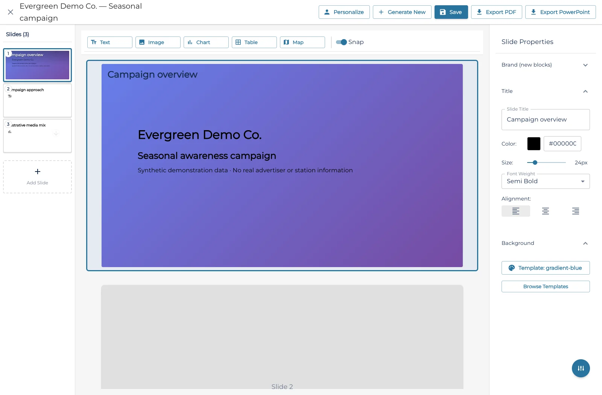
Task: Click Evergreen Demo Co. heading on slide
Action: click(200, 135)
